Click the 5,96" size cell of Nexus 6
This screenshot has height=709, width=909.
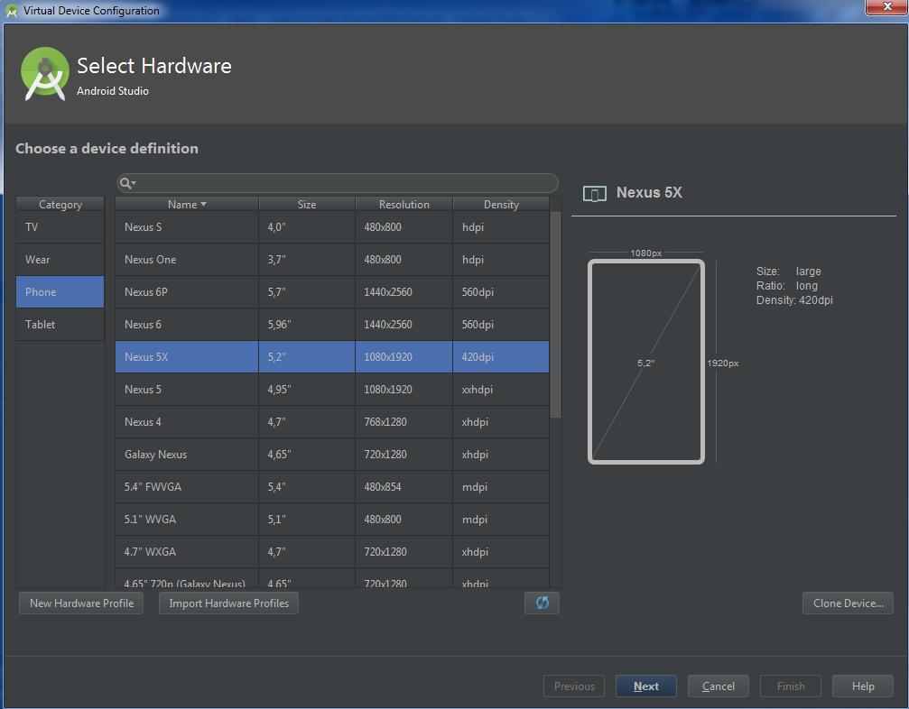point(307,325)
